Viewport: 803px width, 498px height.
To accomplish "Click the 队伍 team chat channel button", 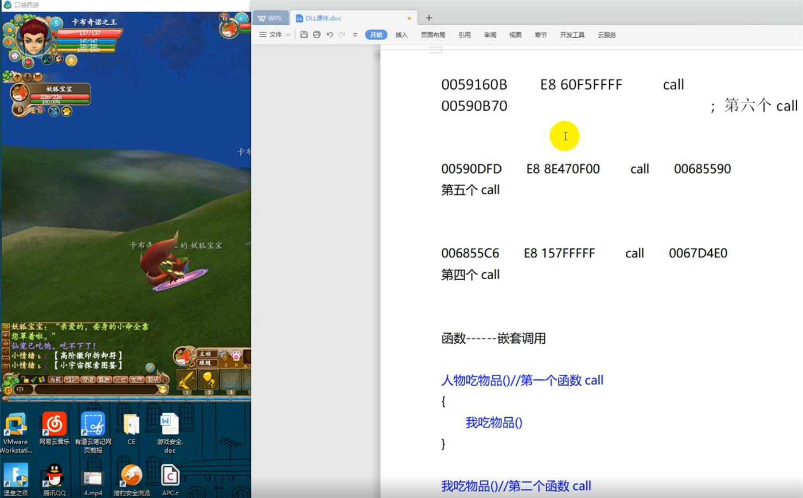I will coord(72,379).
